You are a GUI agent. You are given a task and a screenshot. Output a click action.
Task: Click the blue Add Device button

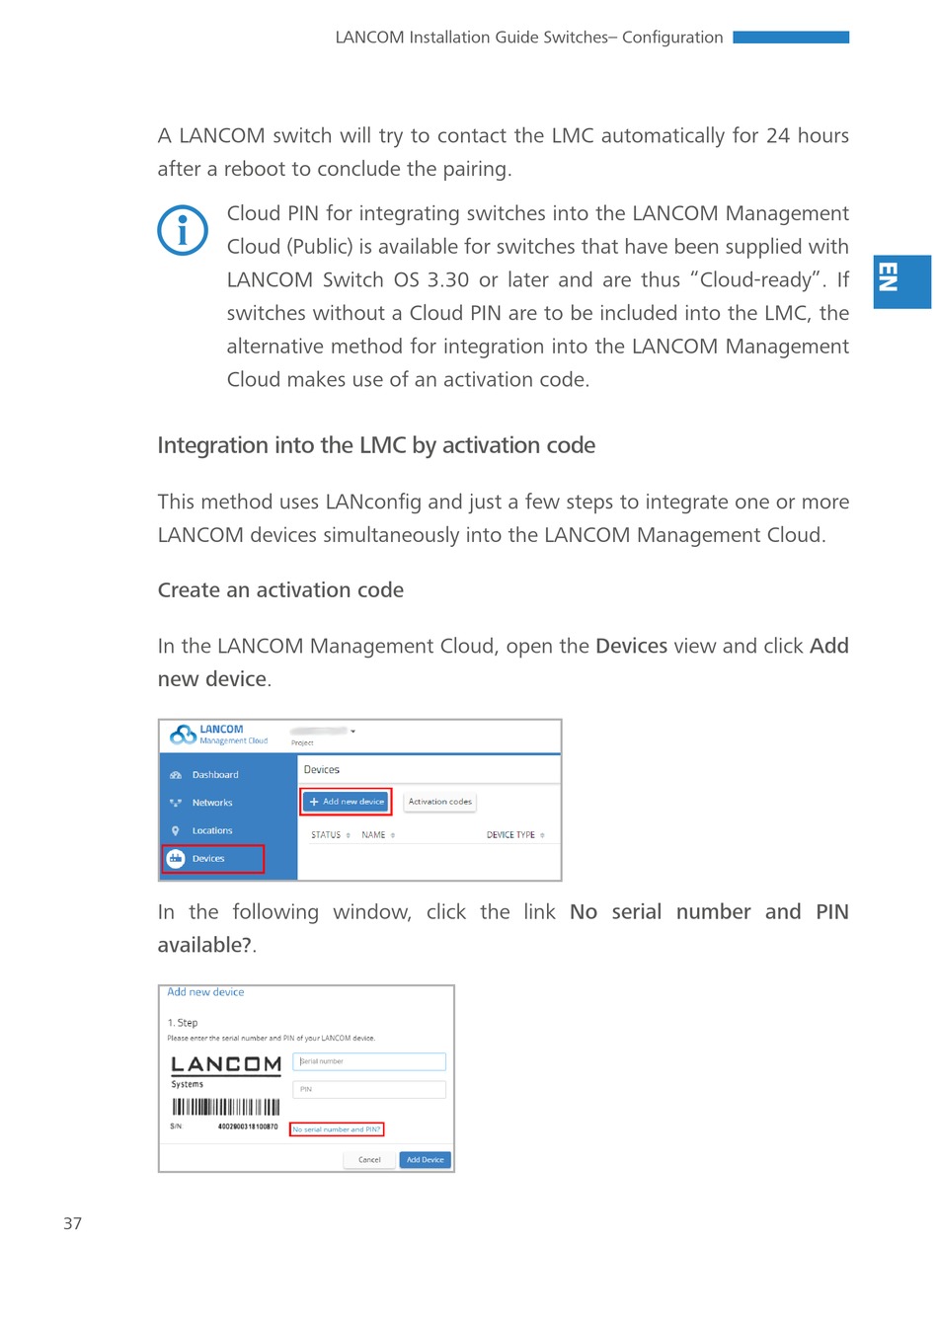(425, 1160)
